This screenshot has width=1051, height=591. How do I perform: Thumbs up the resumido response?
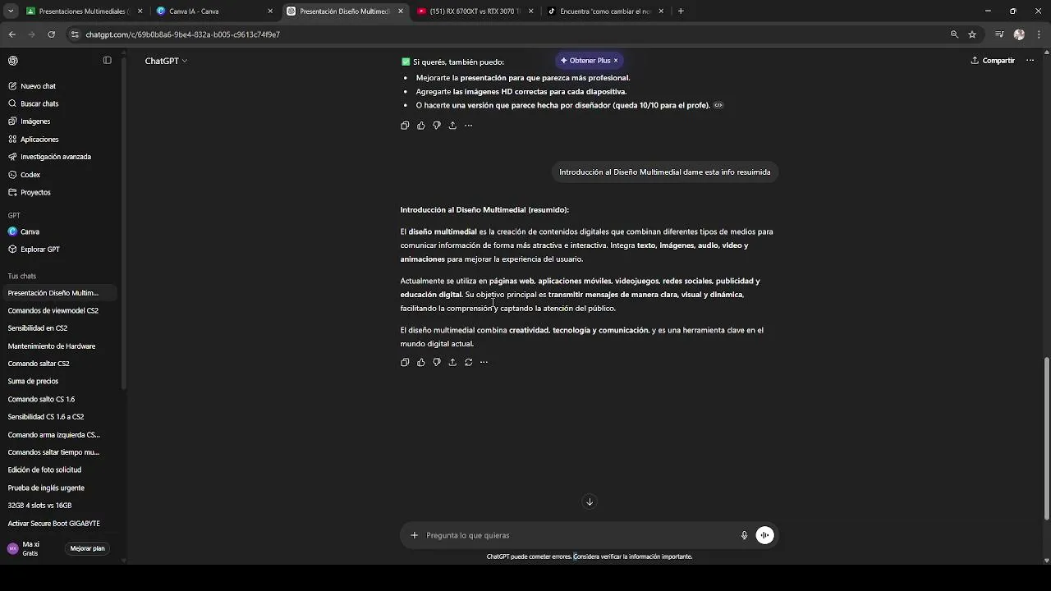pyautogui.click(x=420, y=362)
